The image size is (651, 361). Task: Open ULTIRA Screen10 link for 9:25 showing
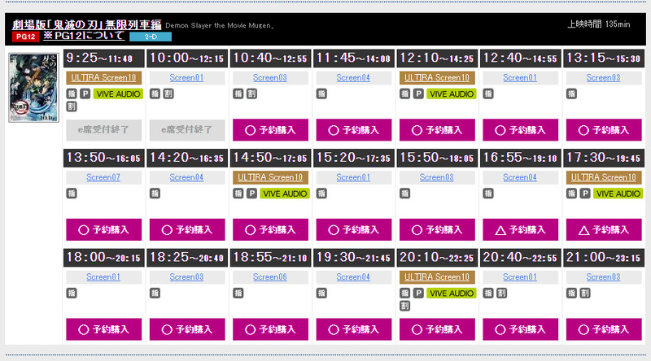(x=104, y=78)
